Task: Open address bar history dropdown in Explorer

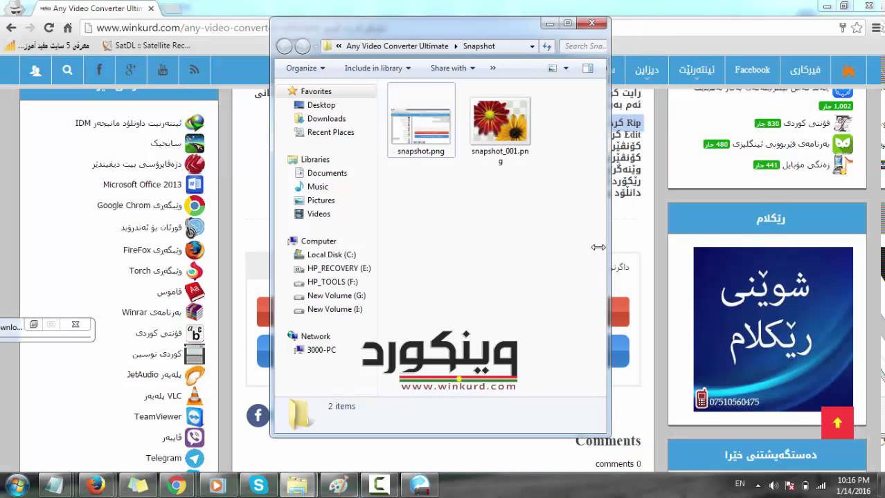Action: [532, 46]
